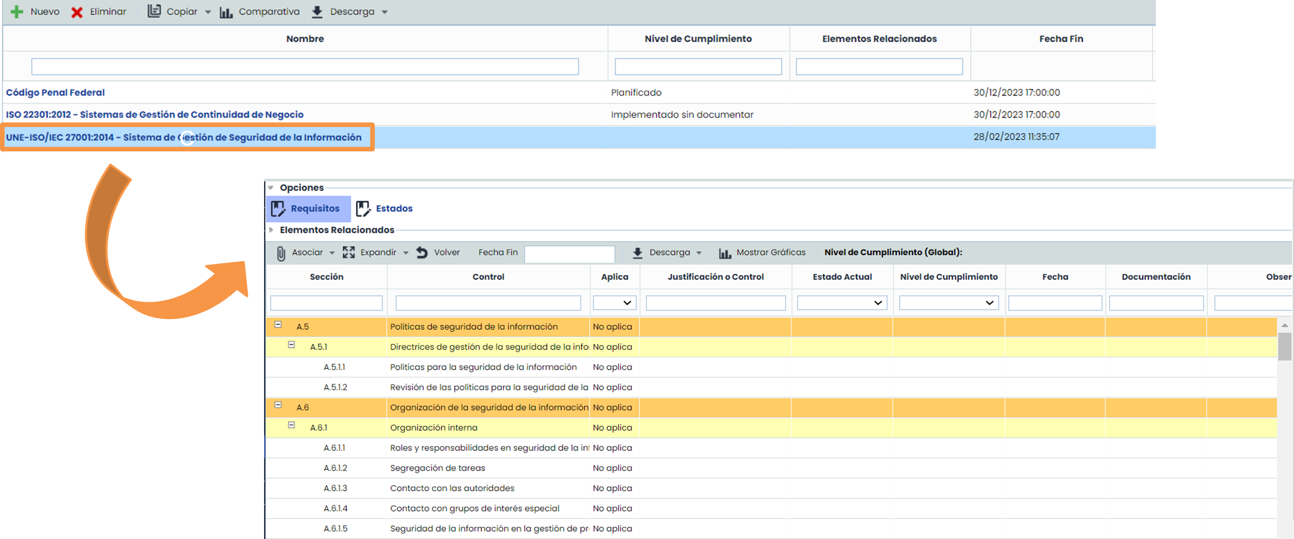Show charts with Mostrar Gráficas icon
This screenshot has width=1294, height=539.
click(725, 253)
